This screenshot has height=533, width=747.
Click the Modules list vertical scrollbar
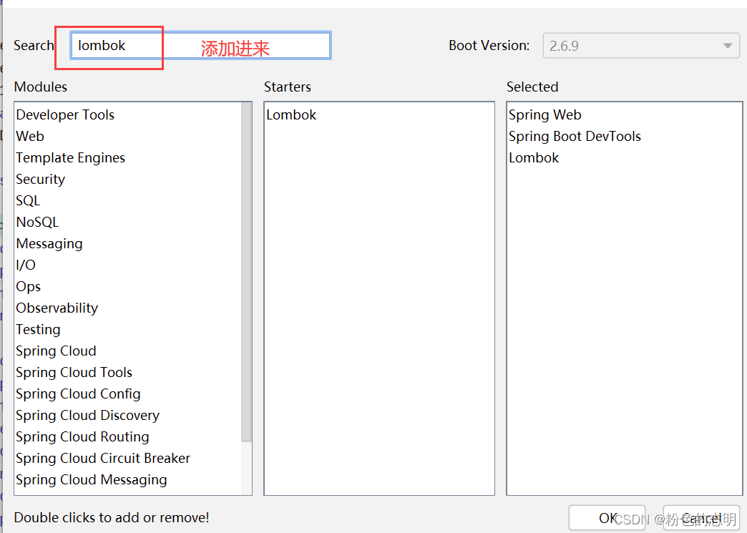(x=247, y=272)
